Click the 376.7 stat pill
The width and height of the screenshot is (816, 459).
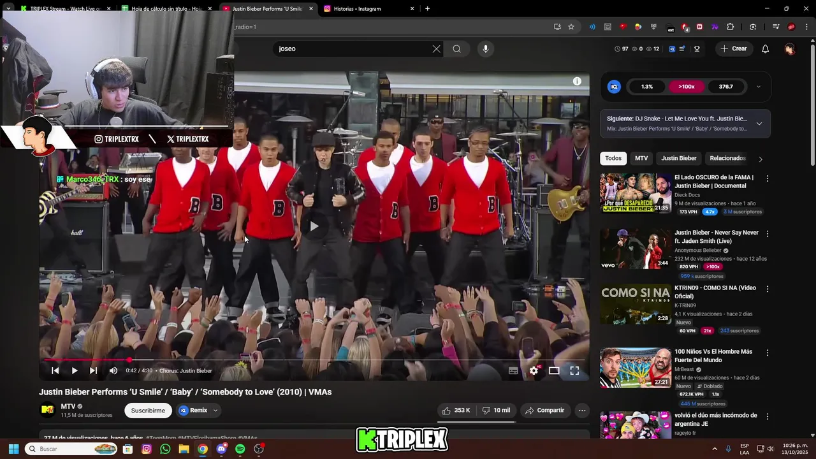click(725, 87)
